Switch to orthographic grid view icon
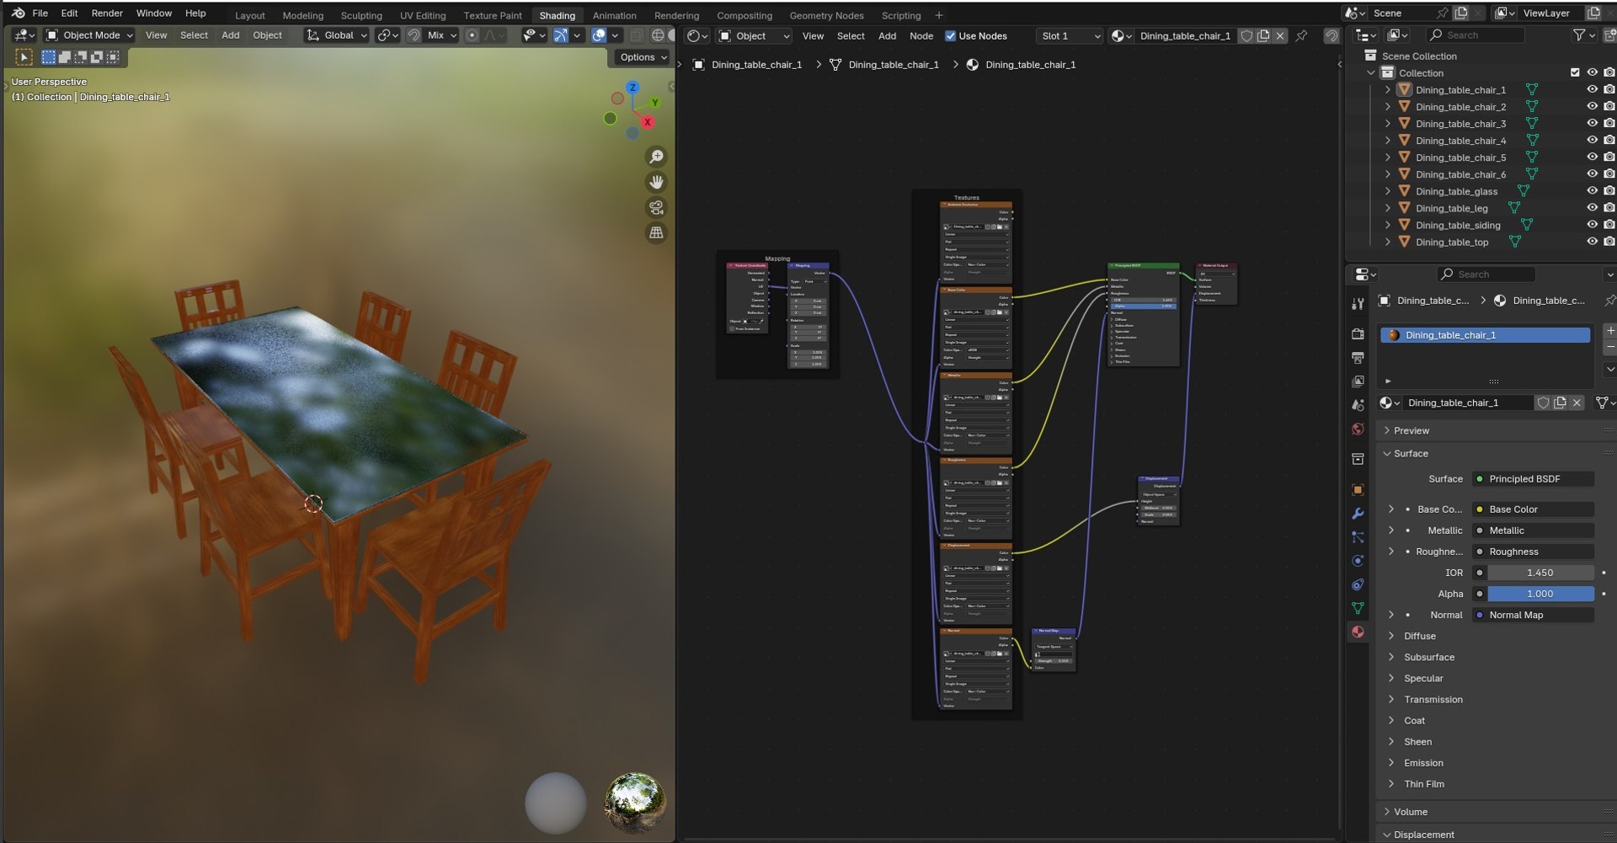 (x=656, y=232)
